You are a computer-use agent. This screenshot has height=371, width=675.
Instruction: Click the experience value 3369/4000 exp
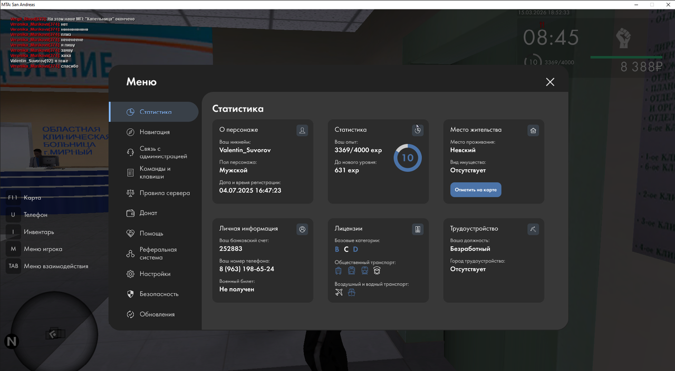pos(359,150)
